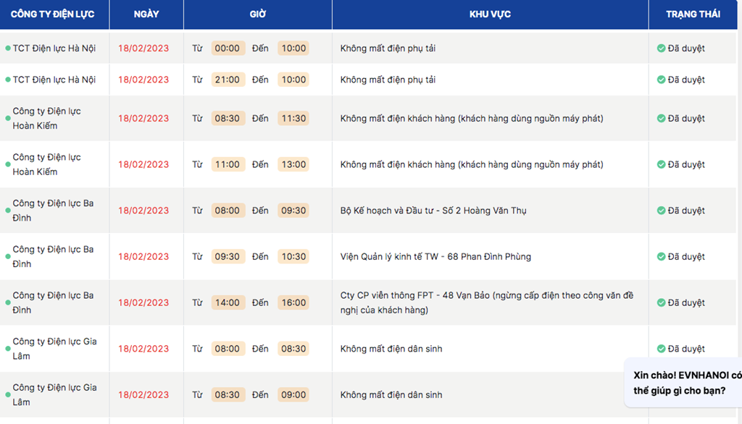Viewport: 742px width, 424px height.
Task: Click the date in the 00:00 row
Action: tap(143, 48)
